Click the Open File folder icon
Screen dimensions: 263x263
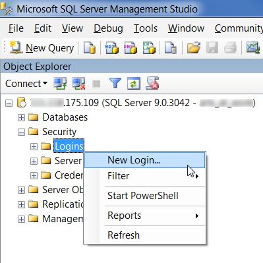[194, 47]
